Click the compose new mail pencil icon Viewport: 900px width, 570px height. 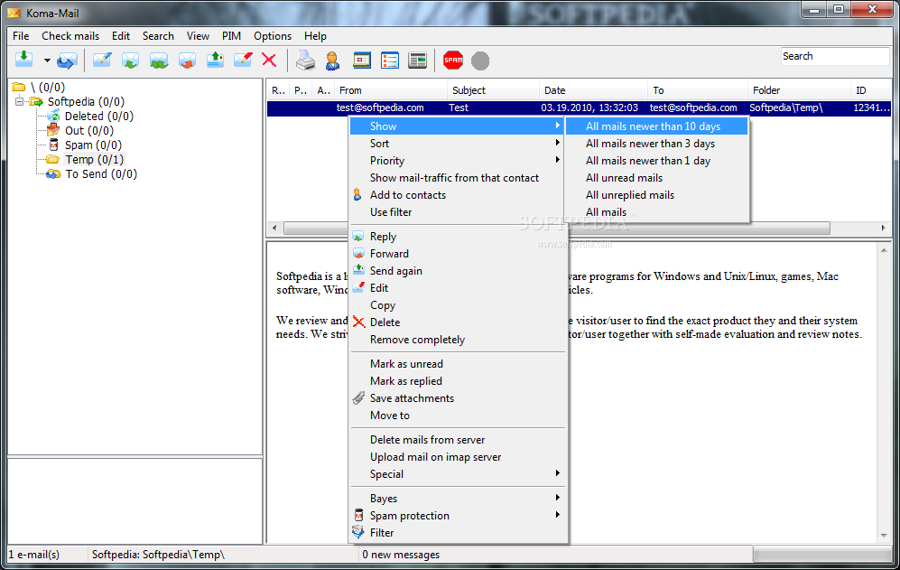click(102, 60)
